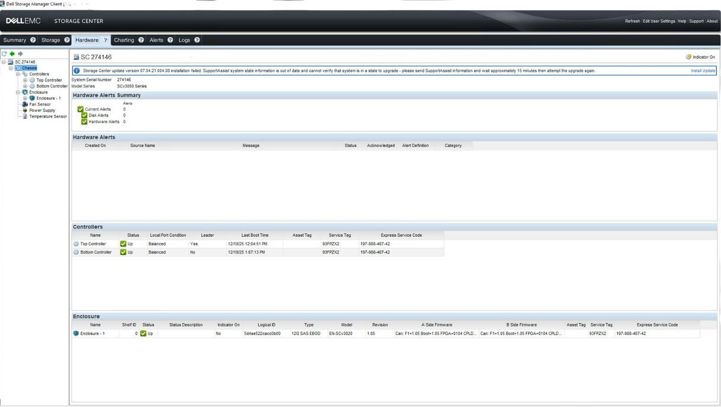Click the storage center icon beside SC 274146 heading
Screen dimensions: 721x407
coord(77,57)
